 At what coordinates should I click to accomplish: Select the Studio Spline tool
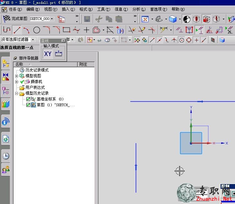[x=76, y=30]
